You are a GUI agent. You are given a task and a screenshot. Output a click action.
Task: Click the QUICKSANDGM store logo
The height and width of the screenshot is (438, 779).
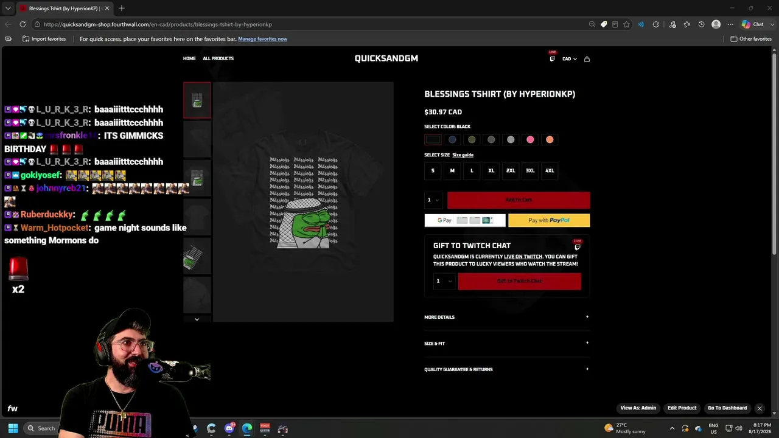[x=386, y=58]
